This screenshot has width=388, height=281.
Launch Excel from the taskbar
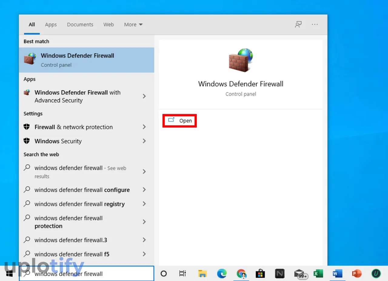point(318,274)
